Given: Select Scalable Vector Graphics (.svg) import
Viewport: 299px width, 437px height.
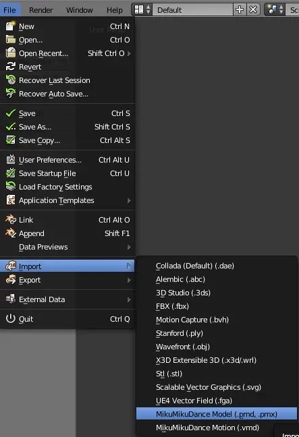Looking at the screenshot, I should click(x=217, y=387).
